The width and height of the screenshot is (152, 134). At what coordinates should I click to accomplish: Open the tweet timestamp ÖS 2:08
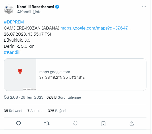[23, 97]
